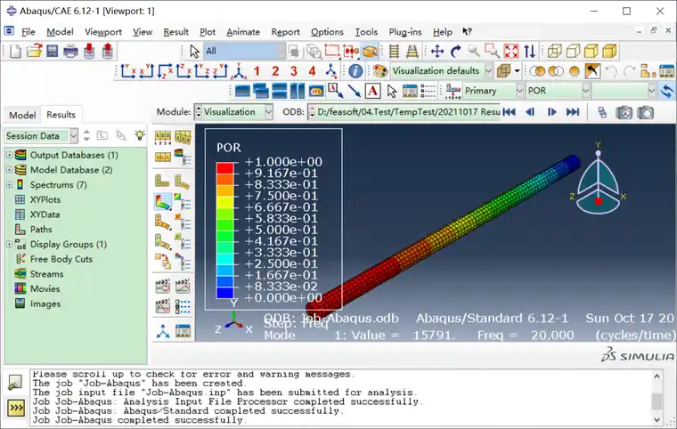Go to the previous frame
This screenshot has width=677, height=429.
530,112
